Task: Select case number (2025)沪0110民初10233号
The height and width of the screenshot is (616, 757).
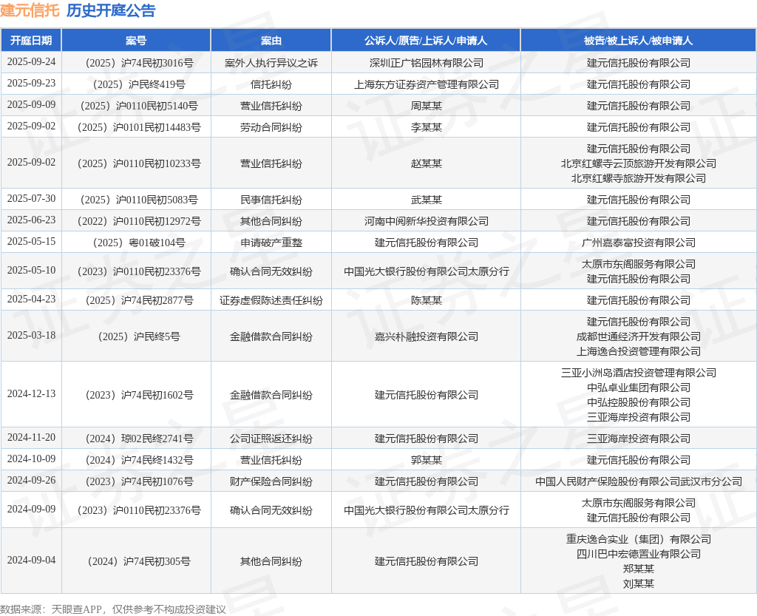Action: [139, 163]
